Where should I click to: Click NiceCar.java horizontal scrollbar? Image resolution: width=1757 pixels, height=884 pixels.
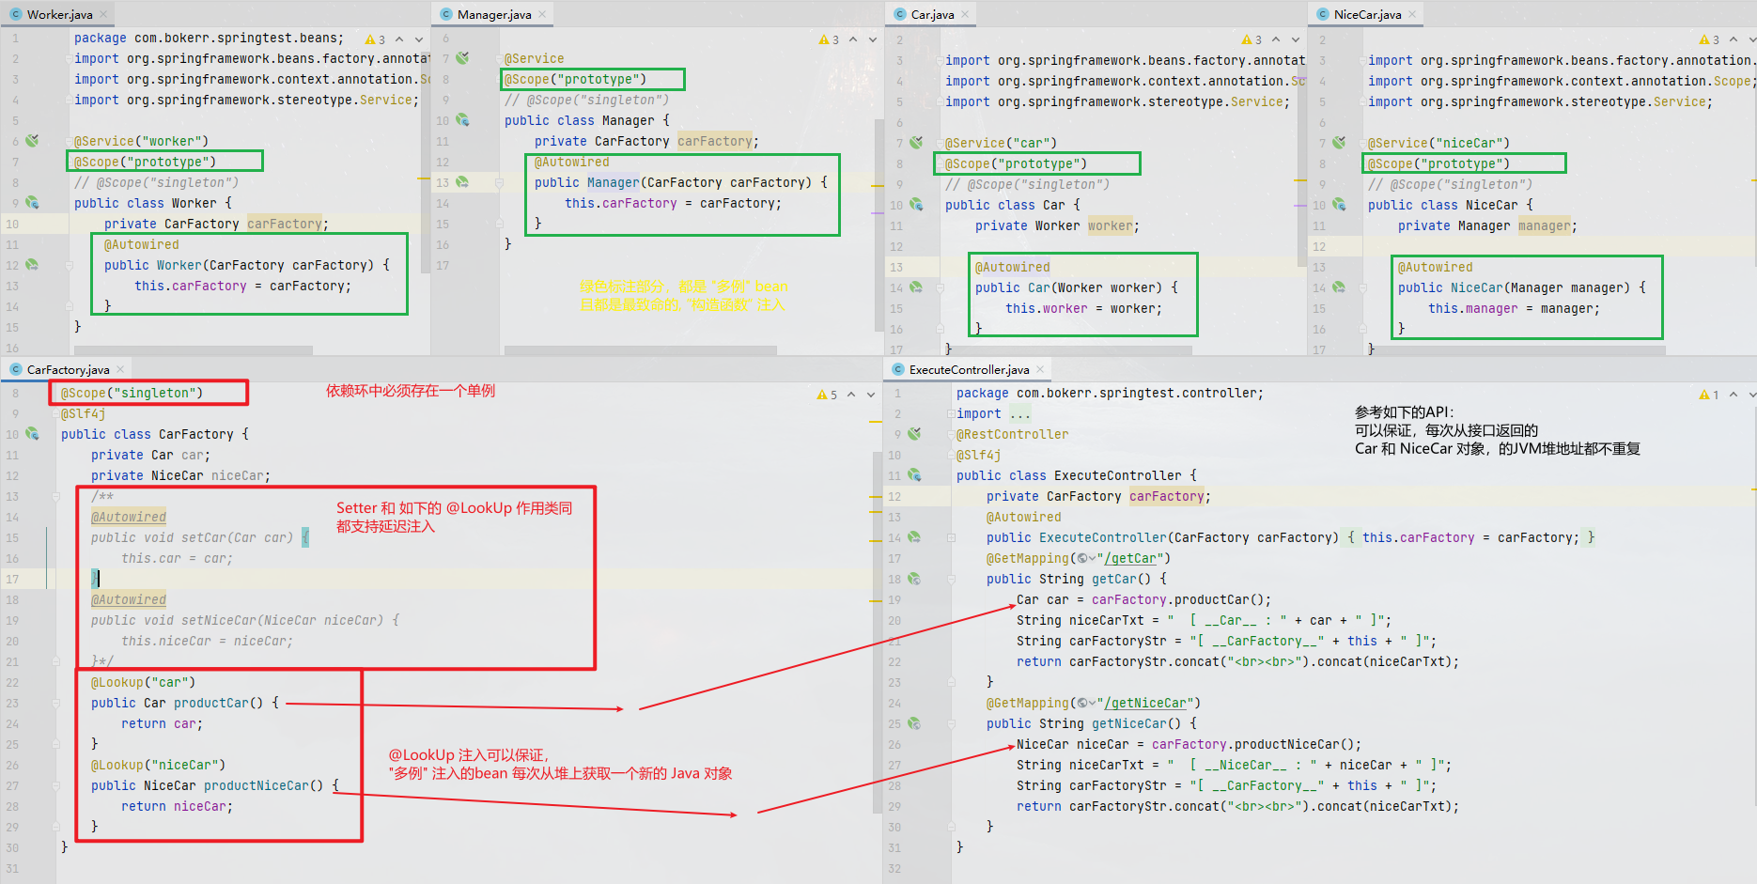(1516, 350)
